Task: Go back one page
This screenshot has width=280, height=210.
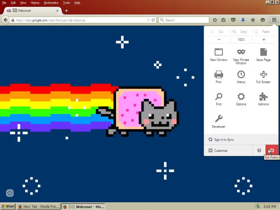Action: 5,20
